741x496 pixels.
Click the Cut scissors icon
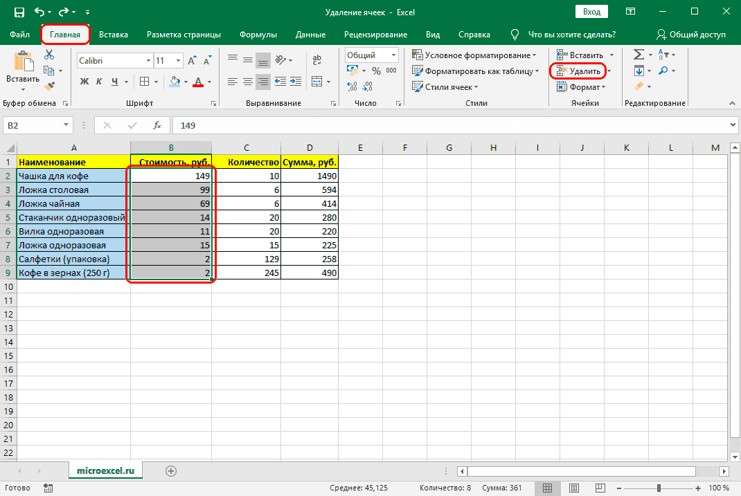point(49,55)
